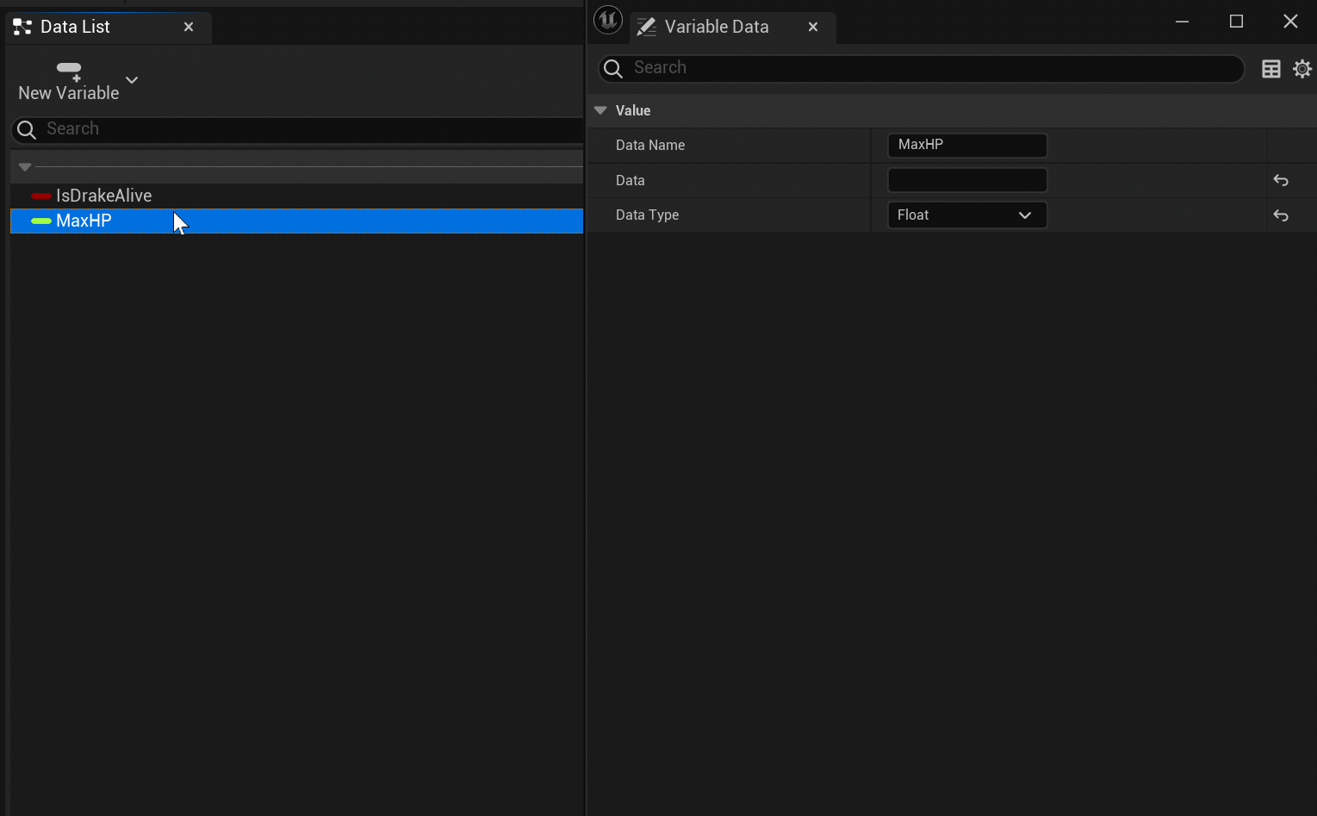Open the property matrix table view icon
This screenshot has width=1317, height=816.
(x=1271, y=69)
